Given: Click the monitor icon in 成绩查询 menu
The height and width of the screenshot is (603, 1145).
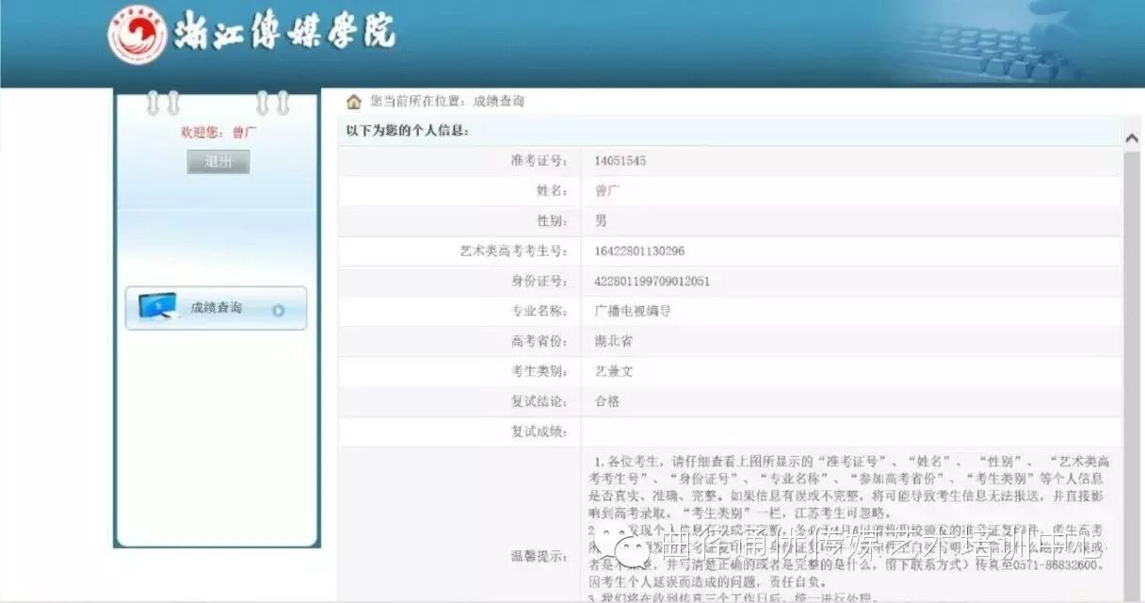Looking at the screenshot, I should pos(158,308).
